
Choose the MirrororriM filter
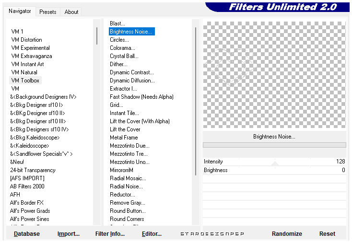click(x=121, y=170)
